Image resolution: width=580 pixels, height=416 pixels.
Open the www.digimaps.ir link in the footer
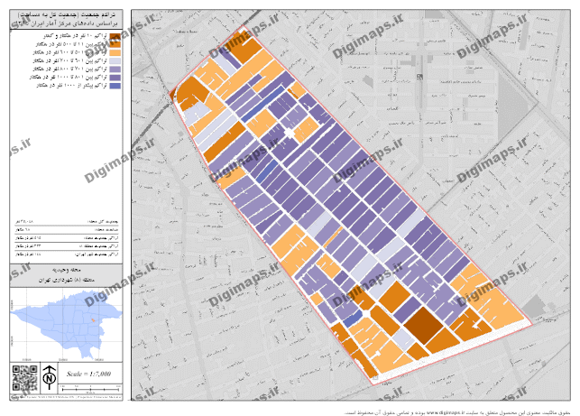[445, 412]
